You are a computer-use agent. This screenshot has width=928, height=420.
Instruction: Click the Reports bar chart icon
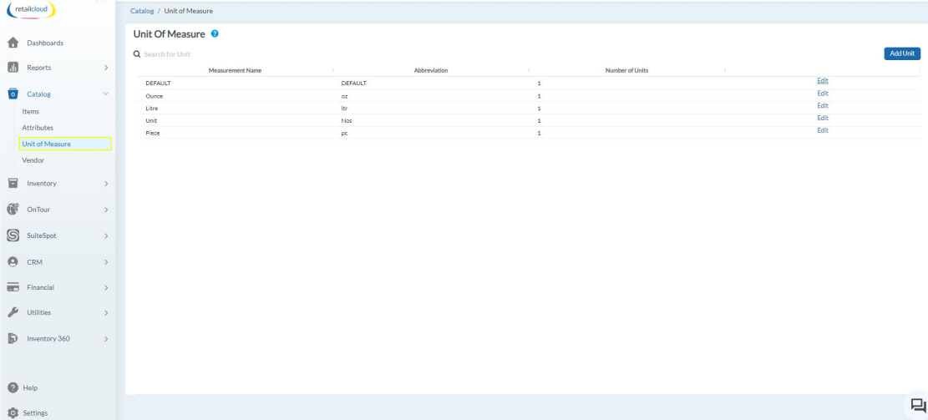[13, 67]
